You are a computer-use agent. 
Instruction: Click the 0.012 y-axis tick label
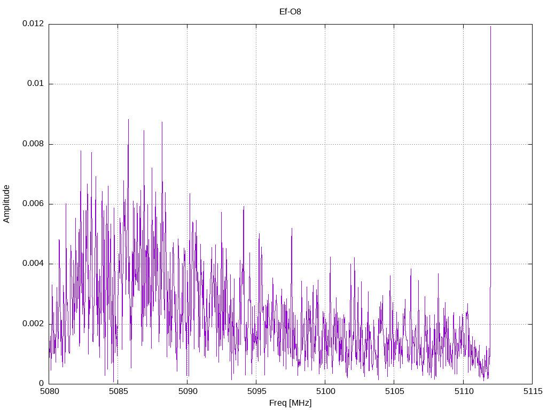pyautogui.click(x=33, y=23)
